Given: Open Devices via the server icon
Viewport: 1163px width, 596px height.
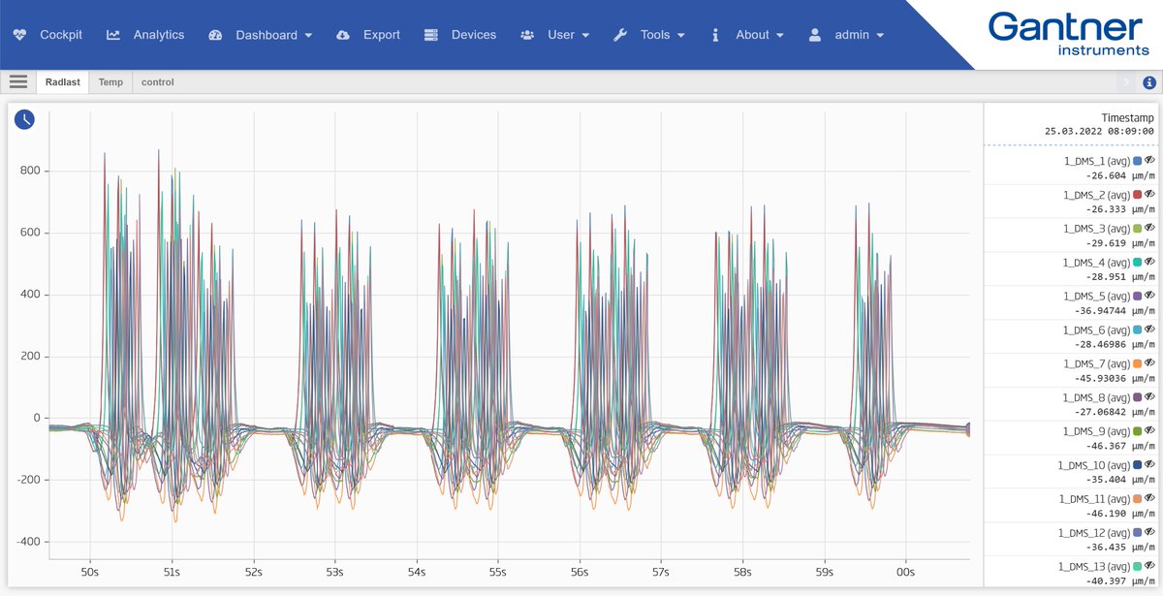Looking at the screenshot, I should point(431,35).
